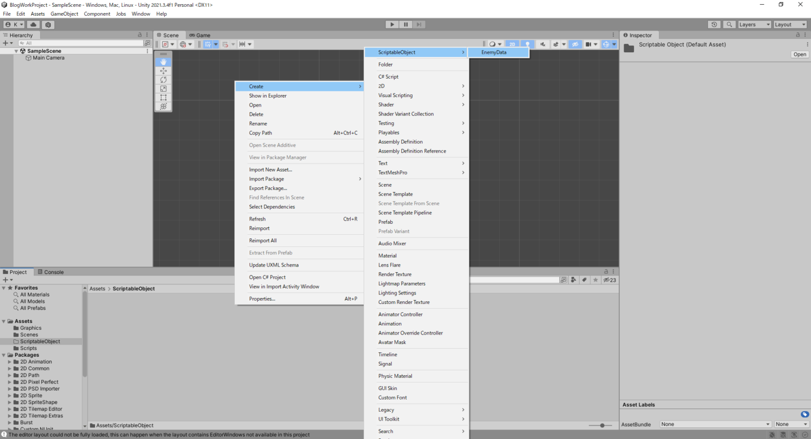
Task: Open the Layers dropdown
Action: pos(755,24)
